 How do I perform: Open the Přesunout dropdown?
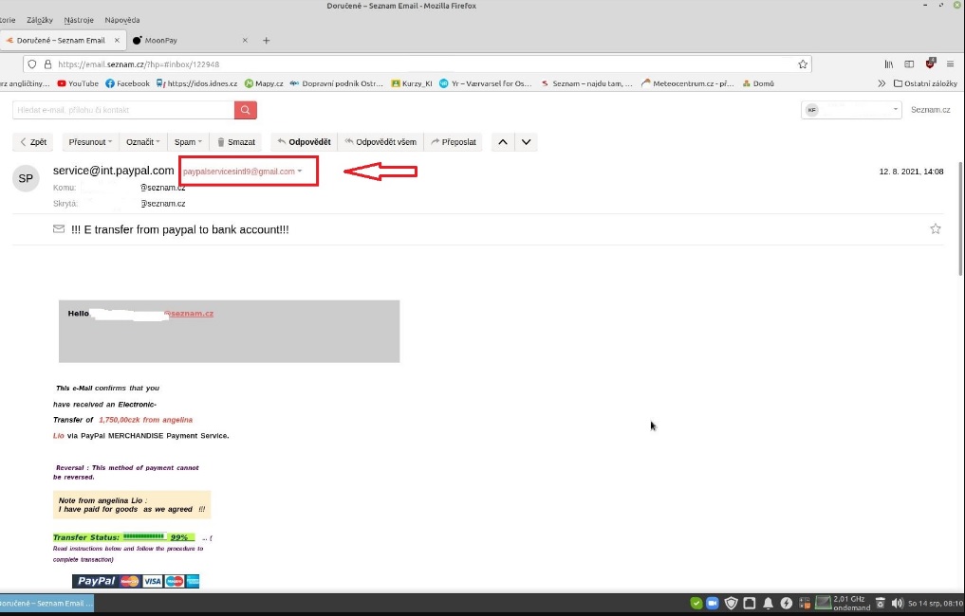pyautogui.click(x=90, y=142)
